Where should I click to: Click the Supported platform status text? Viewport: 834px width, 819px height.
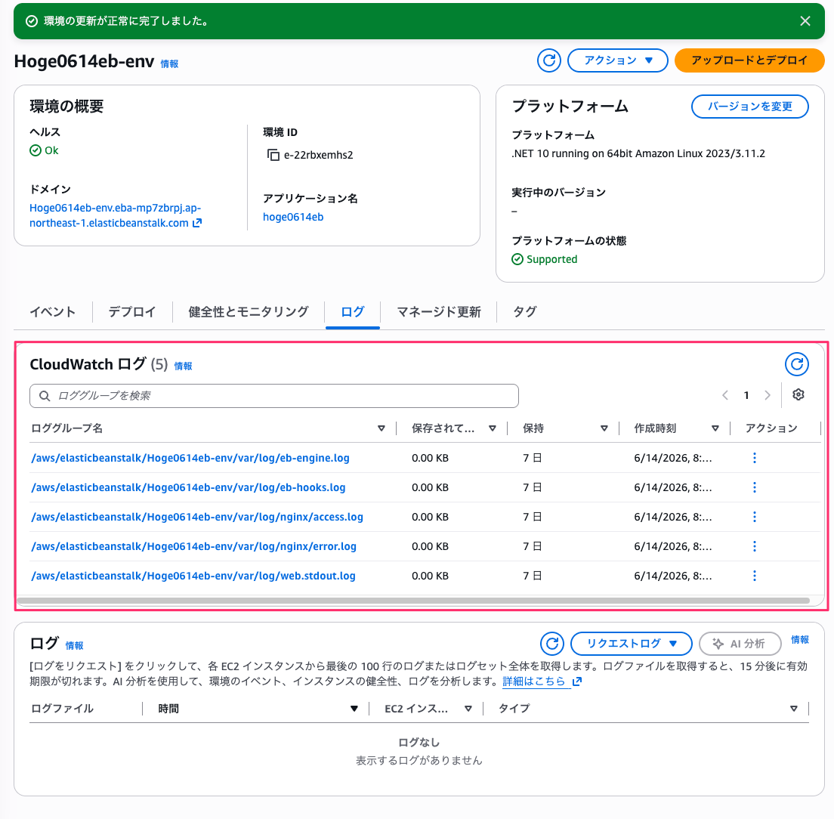click(551, 260)
